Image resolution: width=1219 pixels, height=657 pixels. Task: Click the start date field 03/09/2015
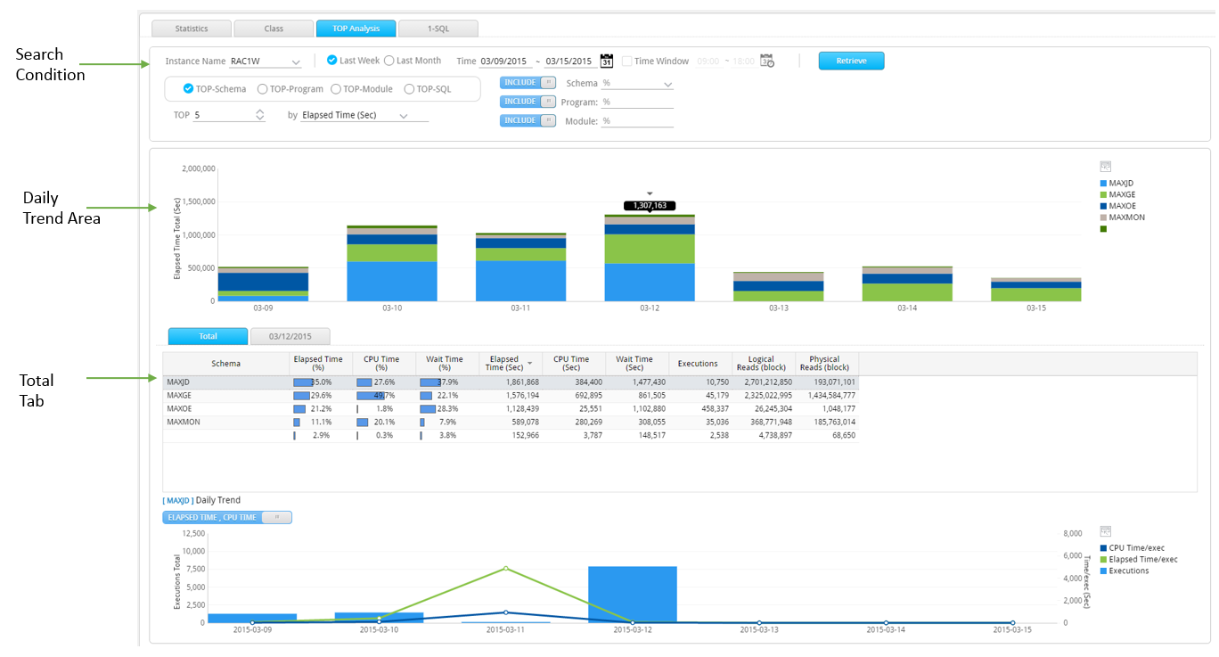(x=506, y=62)
